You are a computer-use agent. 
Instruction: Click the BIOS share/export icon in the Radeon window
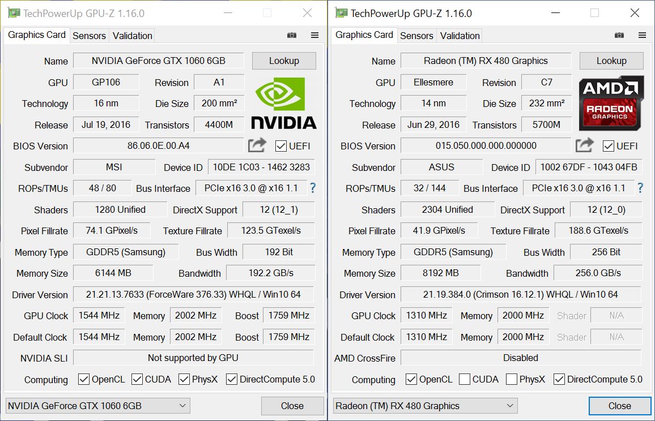(584, 145)
